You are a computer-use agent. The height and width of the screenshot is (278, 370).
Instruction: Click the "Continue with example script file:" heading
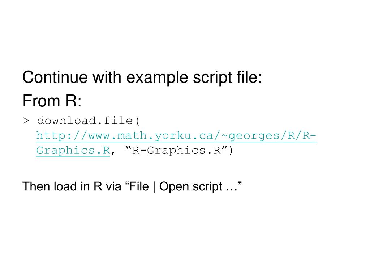click(x=142, y=77)
